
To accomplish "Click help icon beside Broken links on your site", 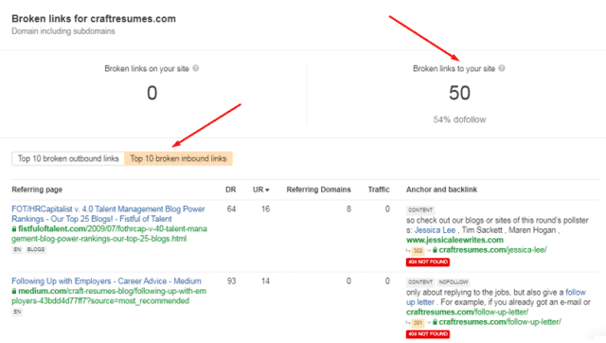I will (x=196, y=68).
